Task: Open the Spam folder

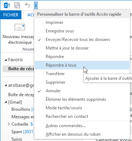Action: (x=17, y=132)
